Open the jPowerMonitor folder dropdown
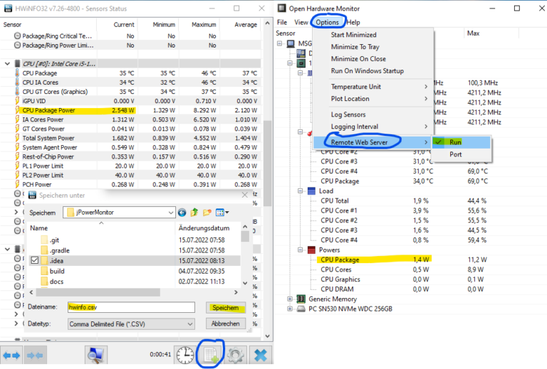This screenshot has width=547, height=369. [171, 213]
